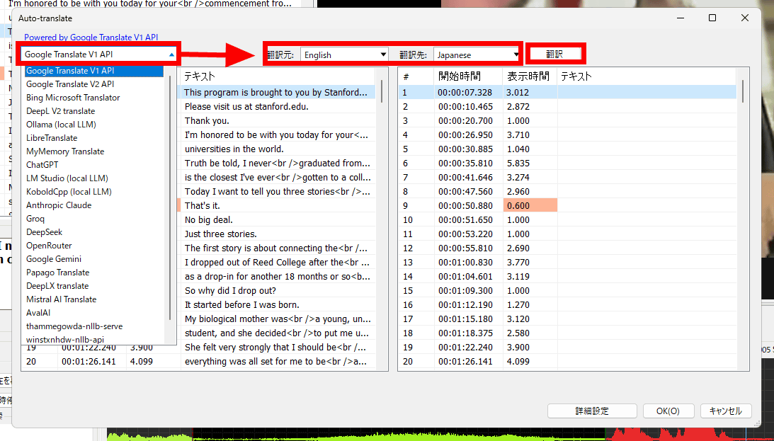Choose Anthropic Claude engine
Screen dimensions: 774x441
59,205
